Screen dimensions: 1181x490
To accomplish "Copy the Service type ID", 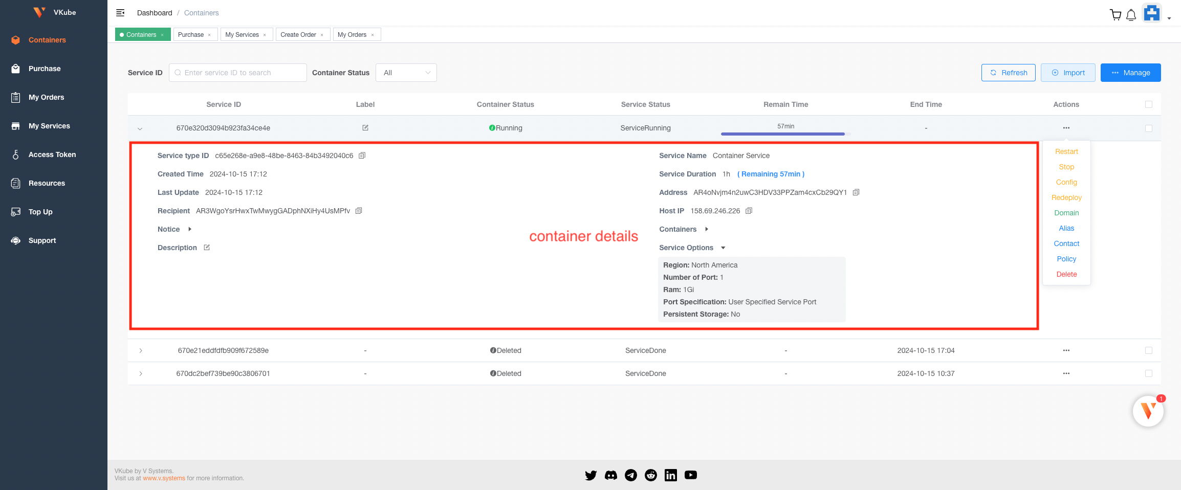I will pyautogui.click(x=362, y=155).
